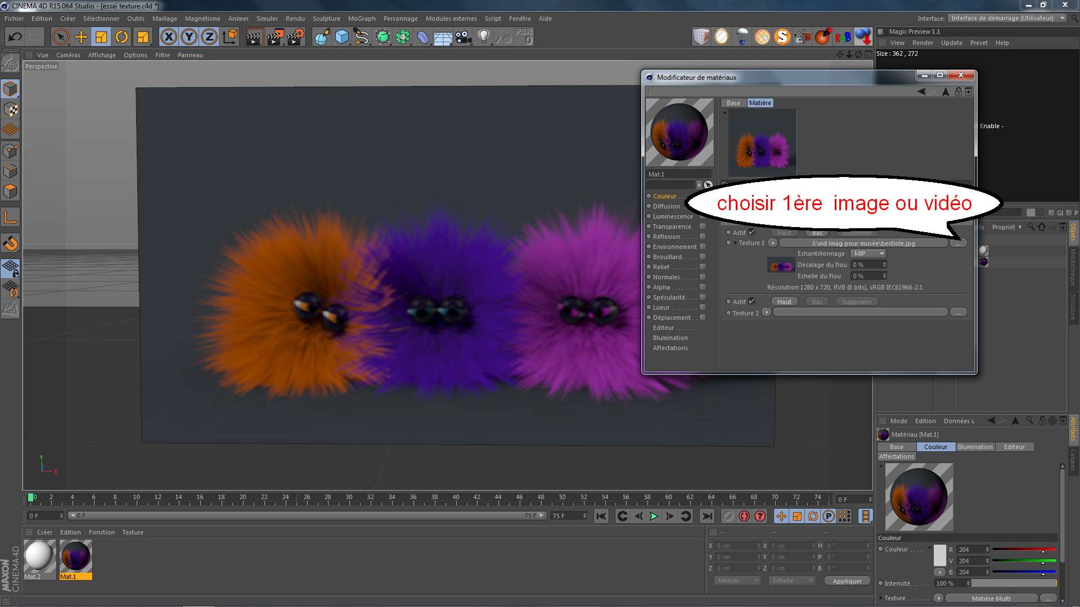Toggle the Z axis lock

tap(209, 37)
